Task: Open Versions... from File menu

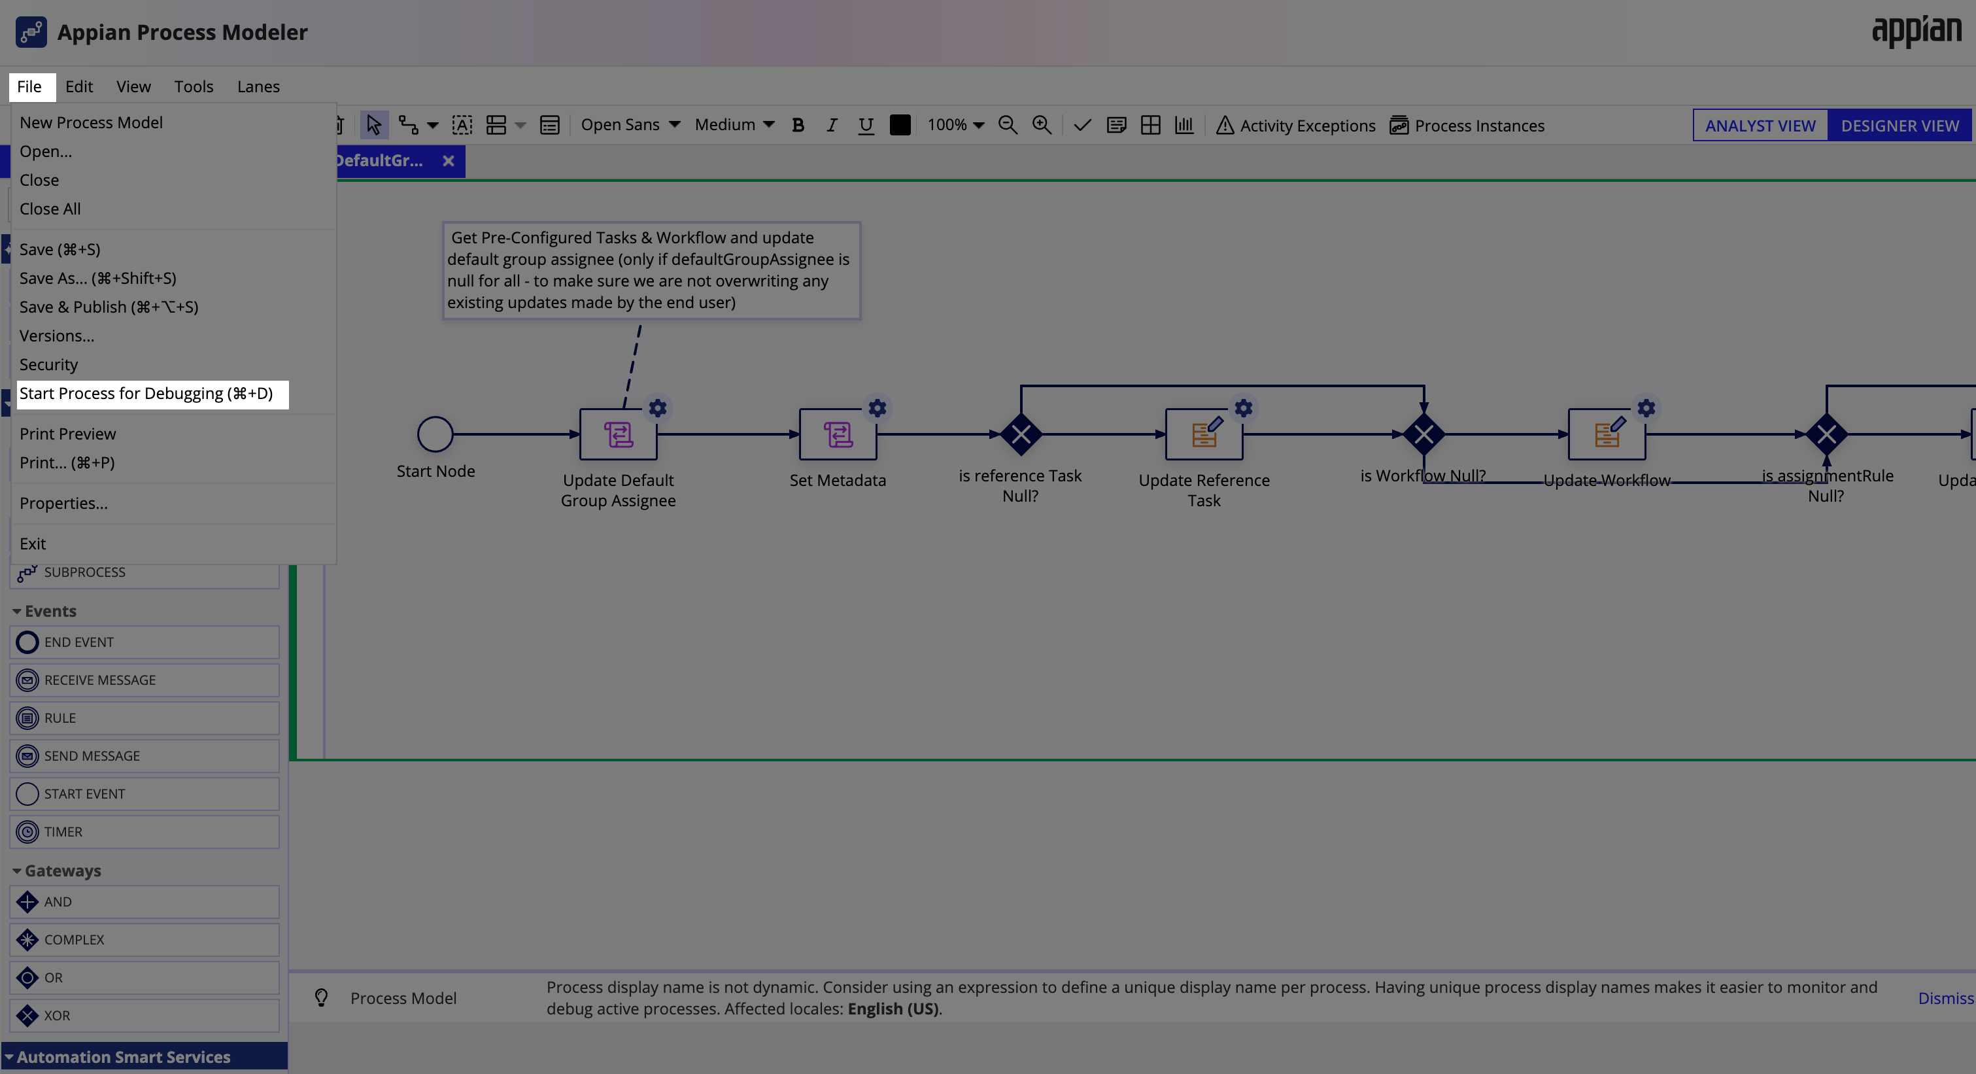Action: [174, 336]
